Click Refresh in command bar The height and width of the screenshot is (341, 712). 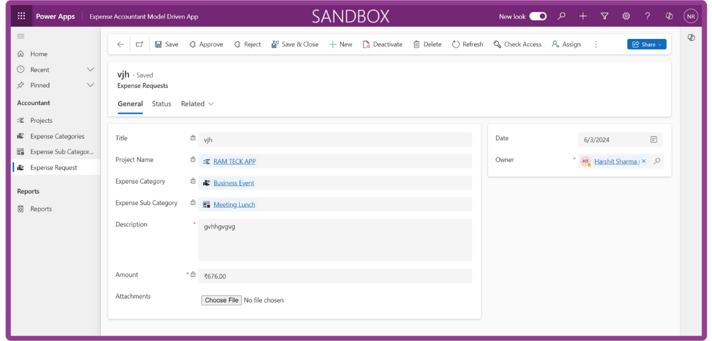tap(468, 44)
